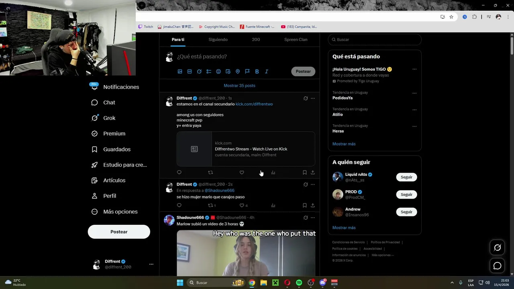Image resolution: width=514 pixels, height=289 pixels.
Task: Switch to Spreen Clan tab
Action: click(x=296, y=39)
